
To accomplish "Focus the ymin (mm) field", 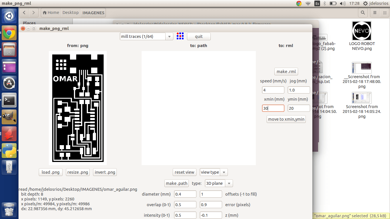I will [299, 108].
